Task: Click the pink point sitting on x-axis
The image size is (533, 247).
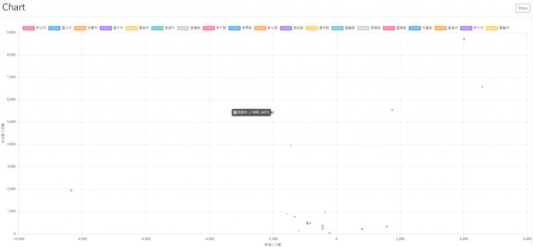Action: [329, 233]
